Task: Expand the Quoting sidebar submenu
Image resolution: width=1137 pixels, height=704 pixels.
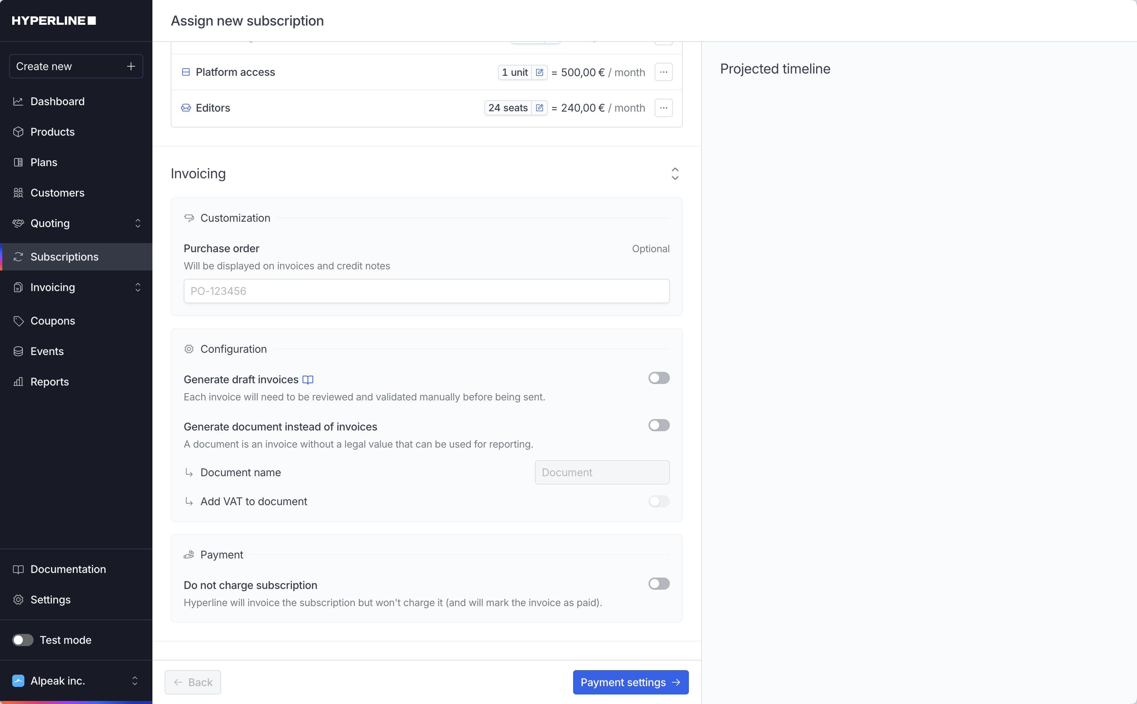Action: point(138,224)
